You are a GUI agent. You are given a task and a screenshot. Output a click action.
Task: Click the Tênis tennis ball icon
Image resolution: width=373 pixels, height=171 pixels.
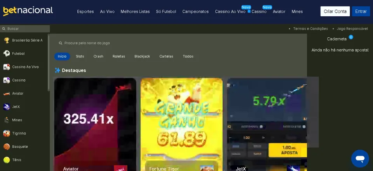tap(7, 160)
